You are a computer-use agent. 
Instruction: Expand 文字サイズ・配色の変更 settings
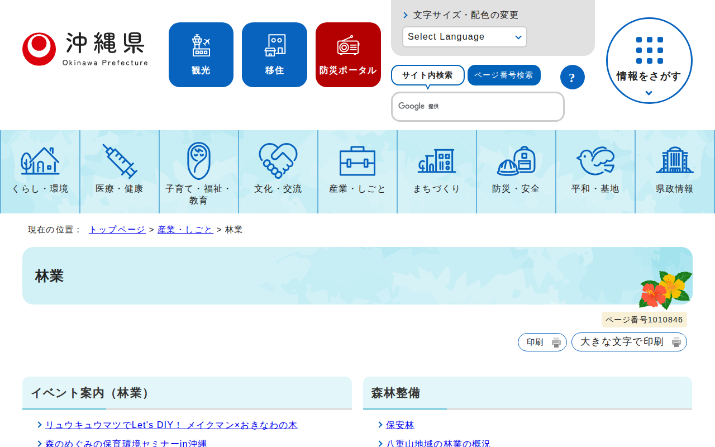465,15
